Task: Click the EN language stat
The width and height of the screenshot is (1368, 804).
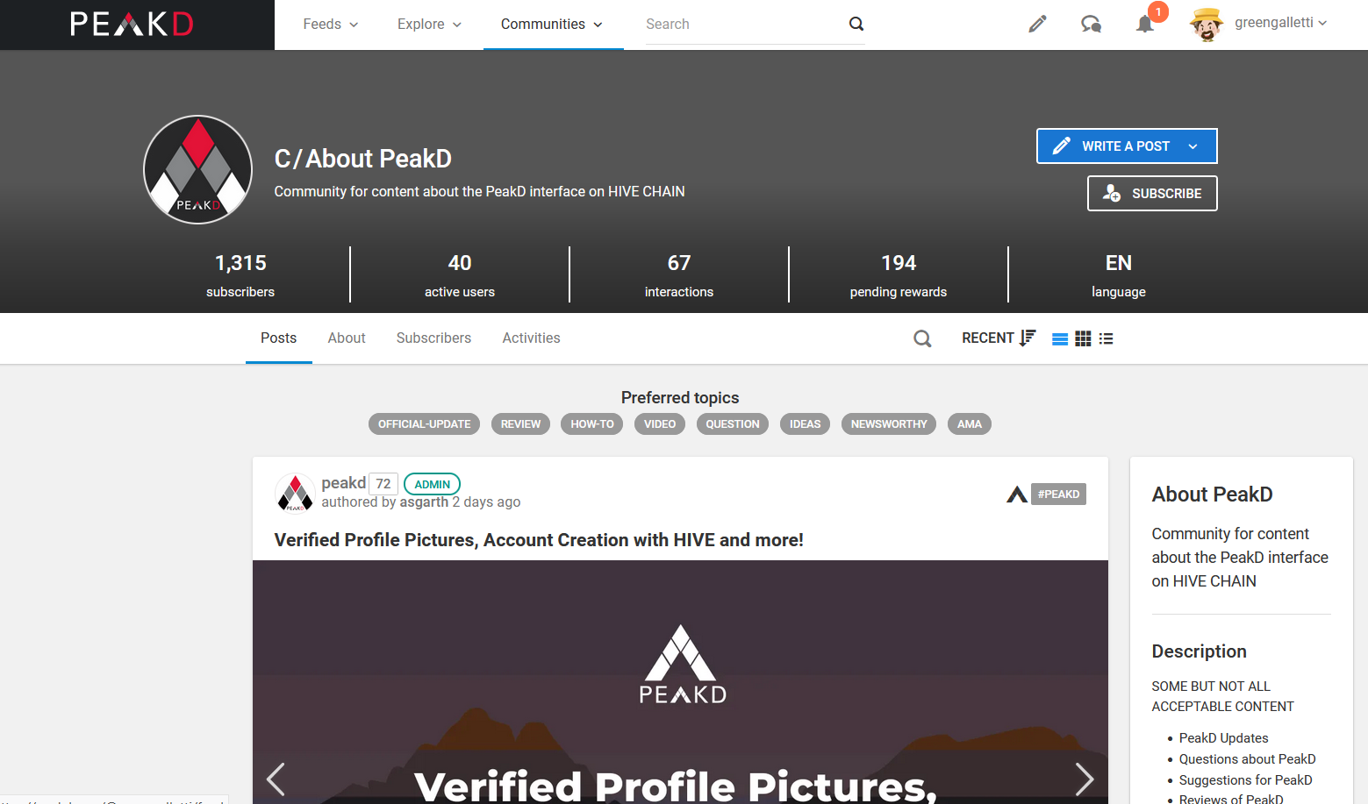Action: 1119,275
